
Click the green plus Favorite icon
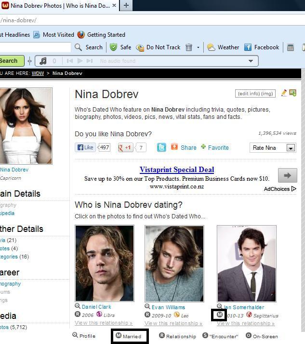pos(203,146)
